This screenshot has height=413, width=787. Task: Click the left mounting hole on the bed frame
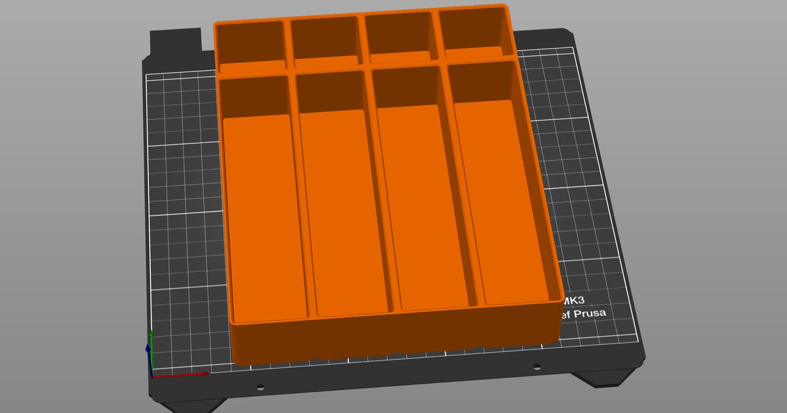(261, 387)
